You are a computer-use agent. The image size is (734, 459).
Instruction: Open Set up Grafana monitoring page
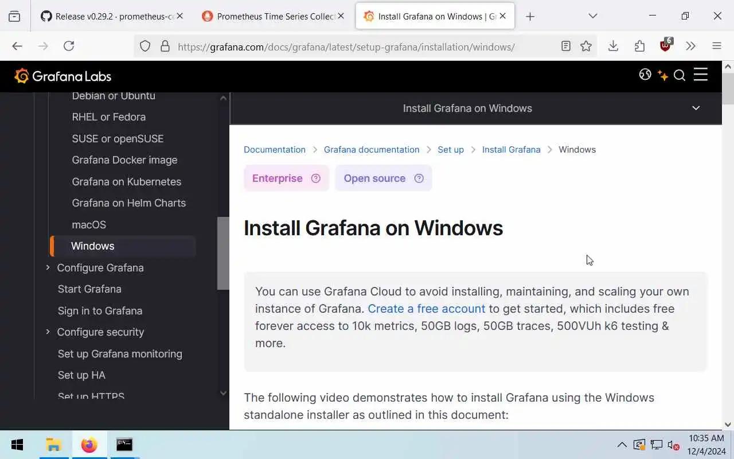(120, 354)
